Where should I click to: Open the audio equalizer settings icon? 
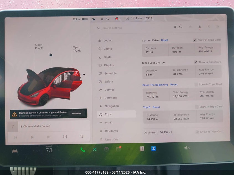tap(65, 137)
